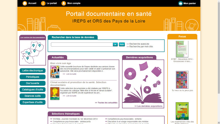Open the Séances outils button
220x124 pixels.
[x=32, y=96]
